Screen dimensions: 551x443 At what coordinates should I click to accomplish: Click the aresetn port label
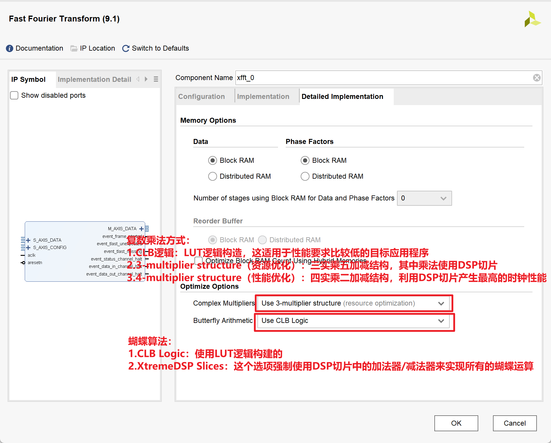35,263
